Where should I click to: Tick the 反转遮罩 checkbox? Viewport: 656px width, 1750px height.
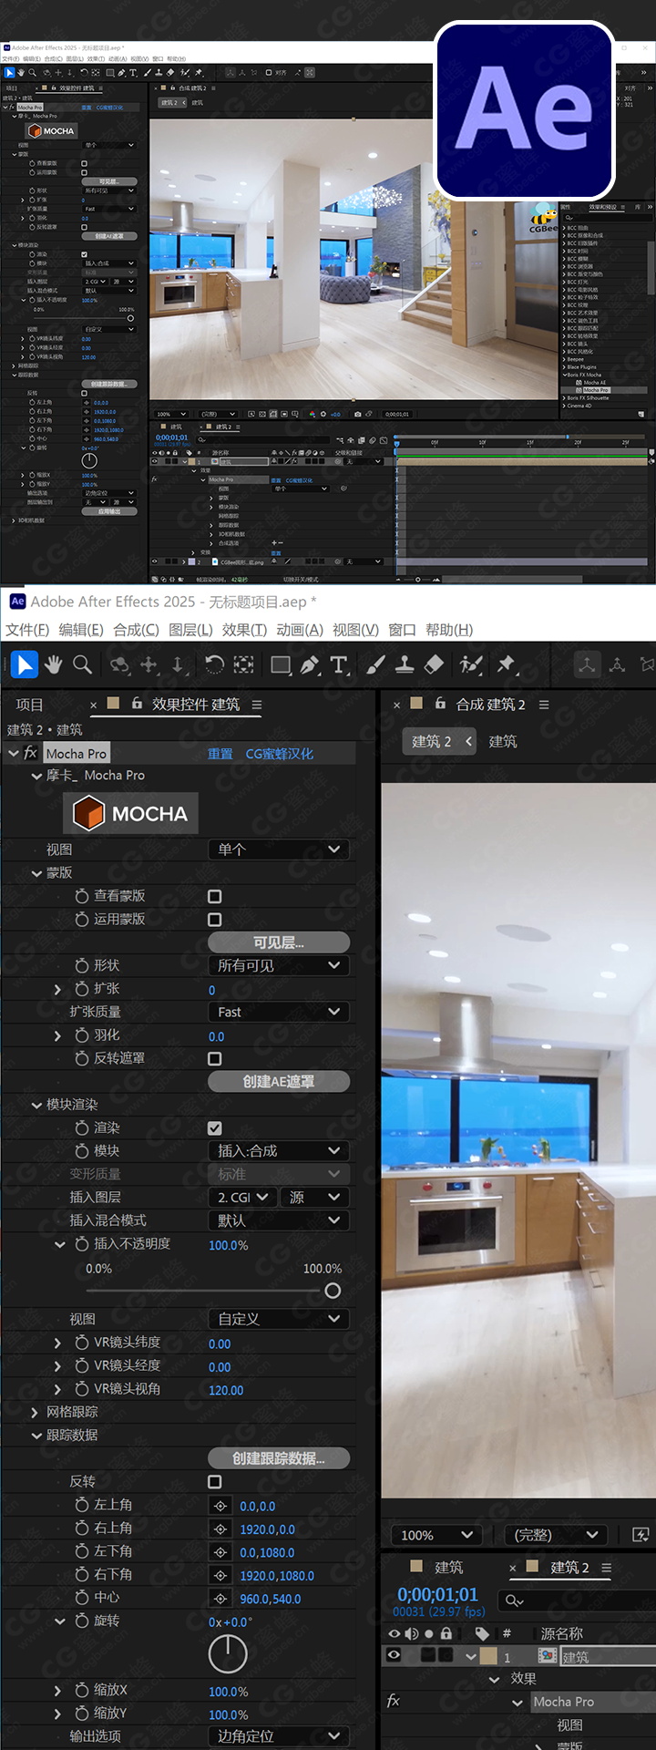click(215, 1059)
